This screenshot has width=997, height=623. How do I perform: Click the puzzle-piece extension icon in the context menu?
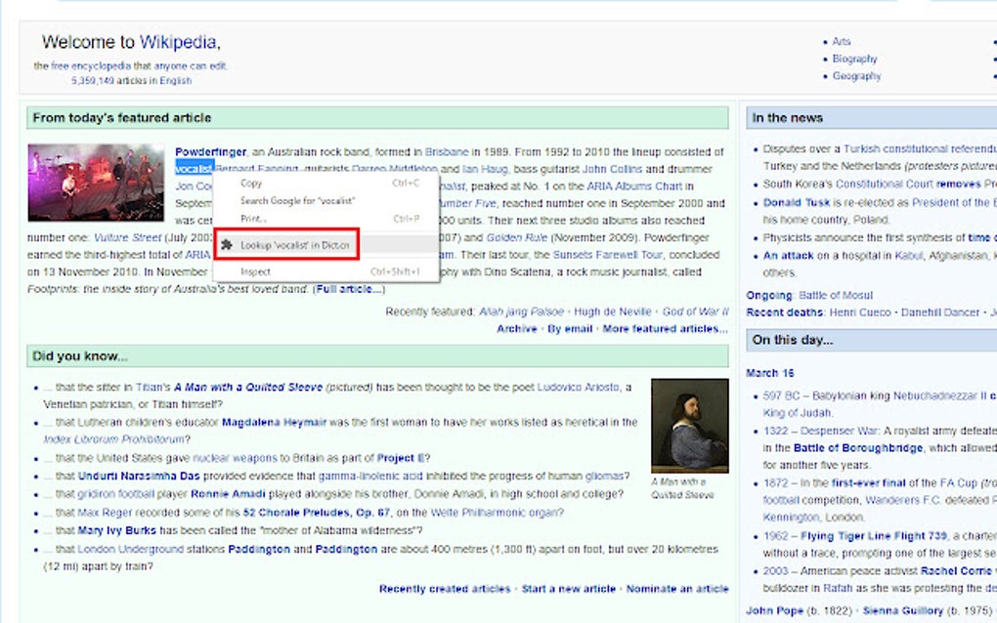[224, 246]
